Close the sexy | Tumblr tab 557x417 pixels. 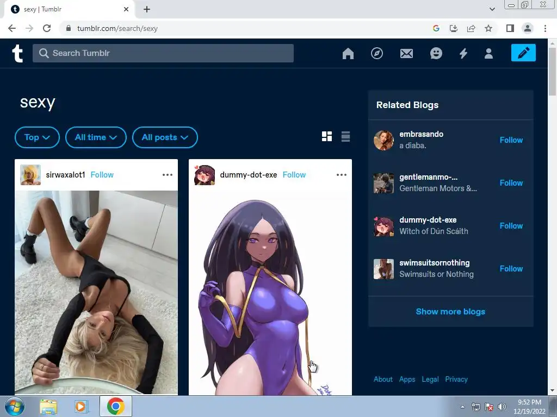126,9
